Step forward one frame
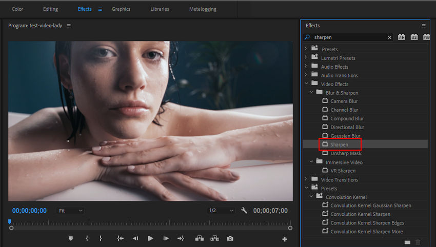Image resolution: width=436 pixels, height=247 pixels. click(x=166, y=238)
